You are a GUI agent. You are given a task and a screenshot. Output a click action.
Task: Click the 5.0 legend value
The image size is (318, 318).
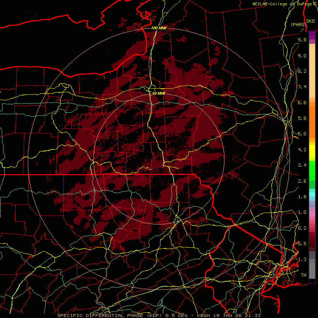[302, 134]
